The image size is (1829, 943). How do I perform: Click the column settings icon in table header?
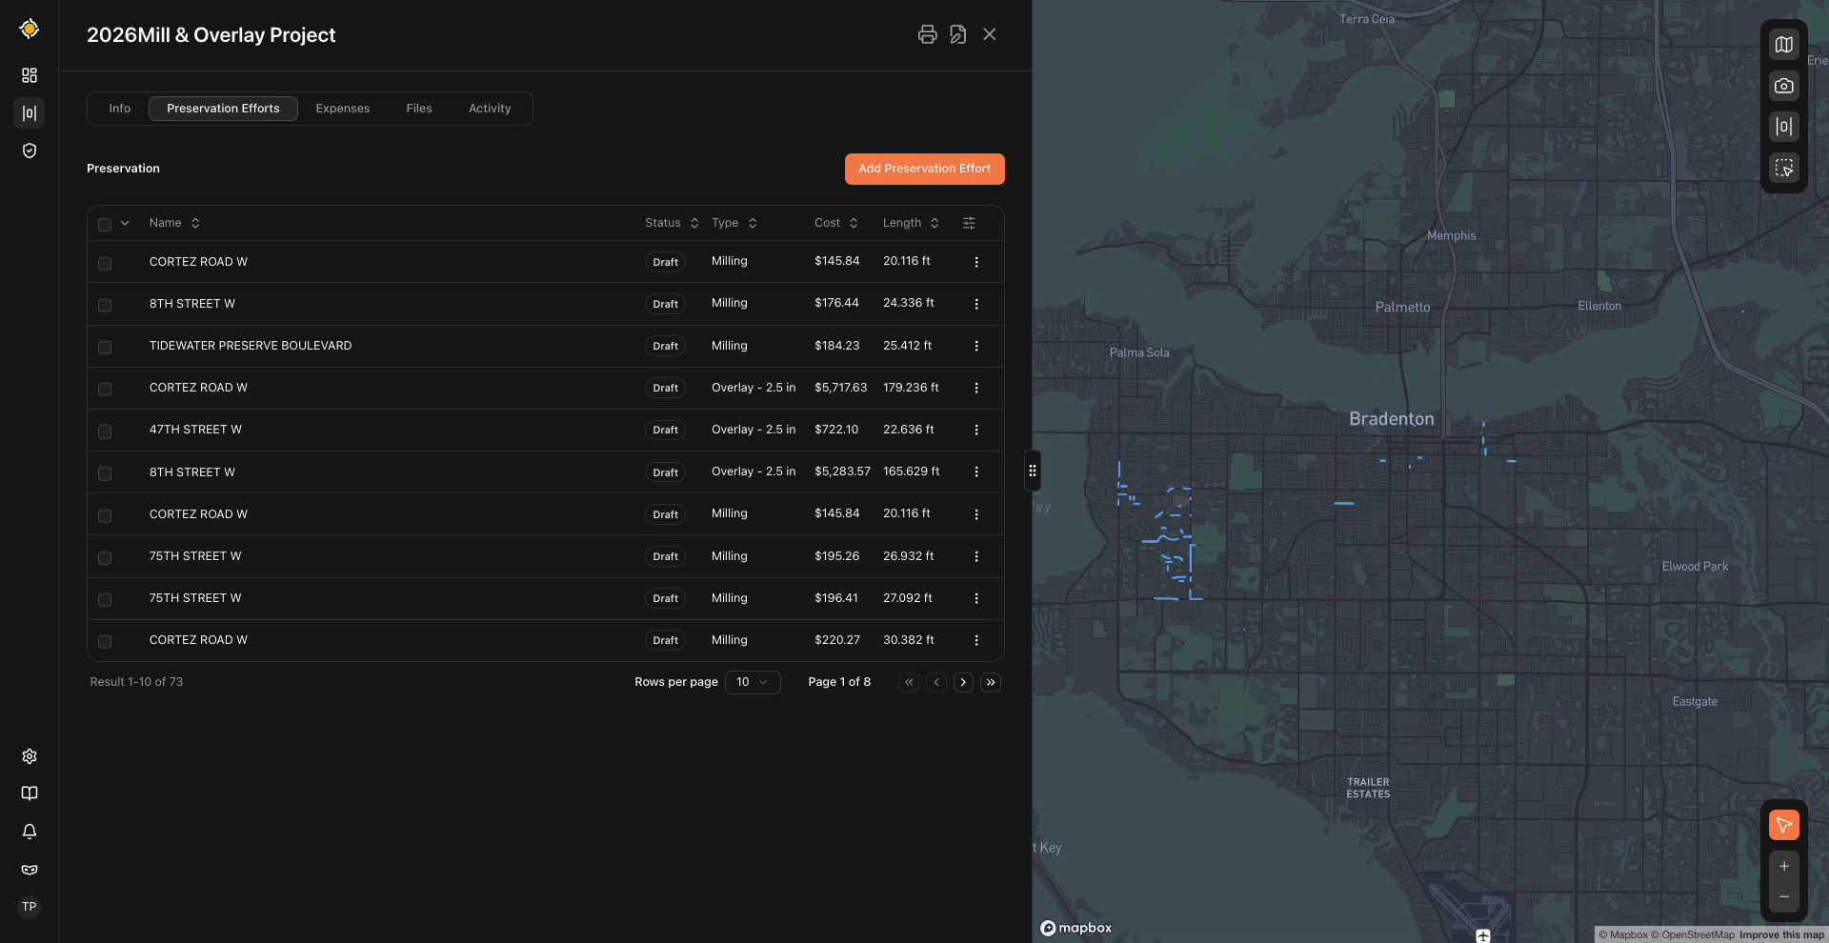pyautogui.click(x=969, y=223)
